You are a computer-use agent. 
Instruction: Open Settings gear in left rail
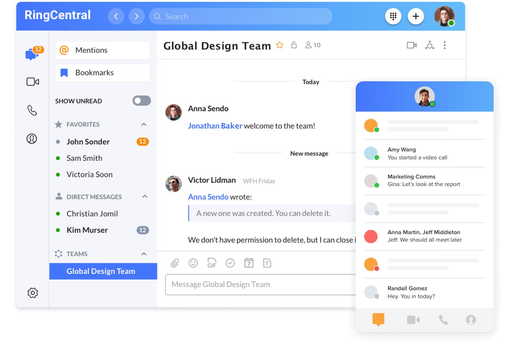[x=33, y=293]
